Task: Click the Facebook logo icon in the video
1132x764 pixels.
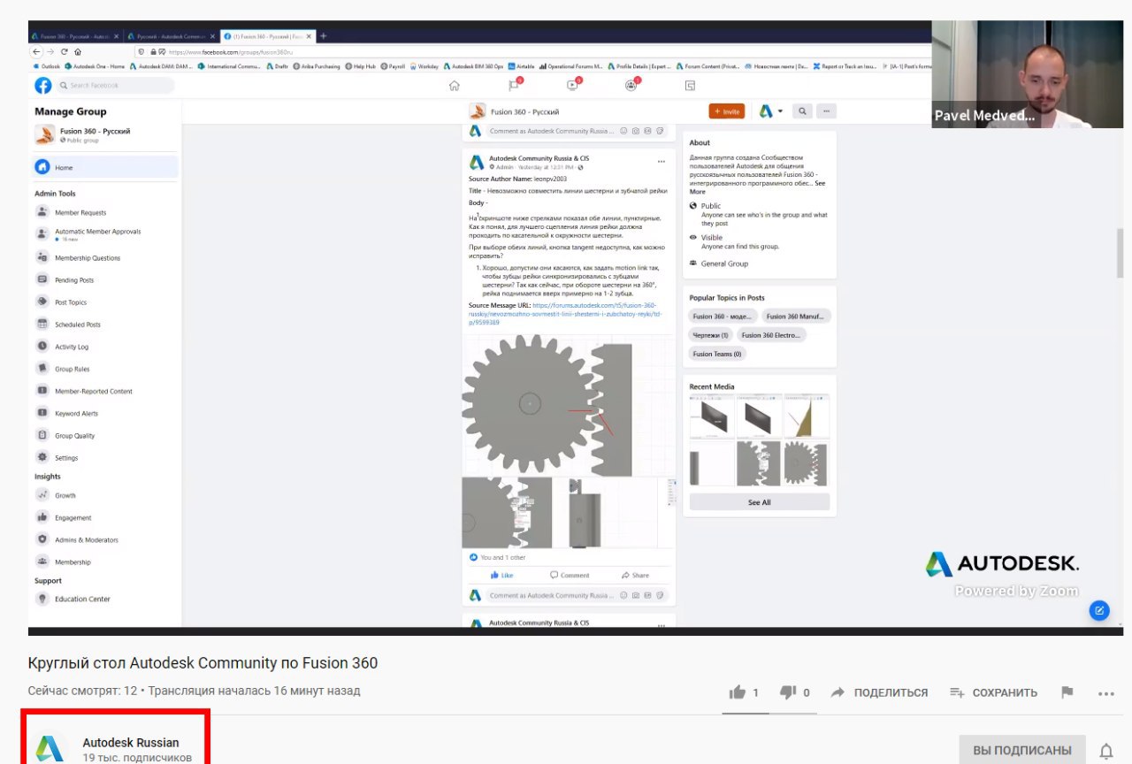Action: coord(42,86)
